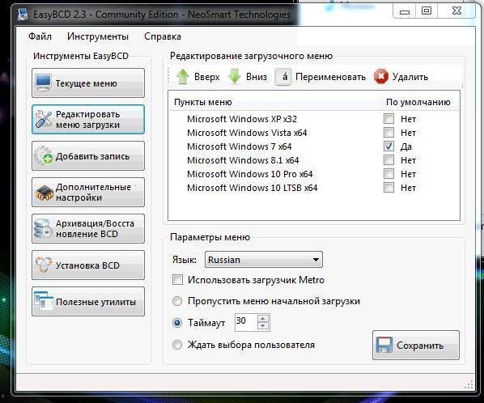This screenshot has width=484, height=403.
Task: Increase timeout with spinner up arrow
Action: (263, 319)
